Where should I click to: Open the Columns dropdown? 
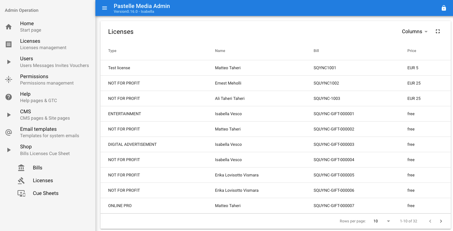coord(415,31)
